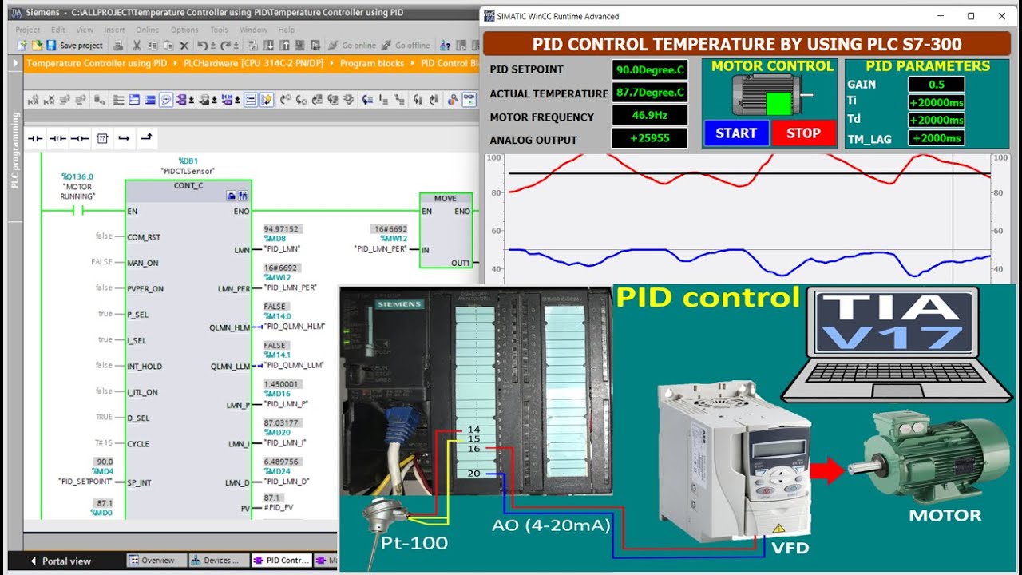Open the Online menu

pos(148,30)
